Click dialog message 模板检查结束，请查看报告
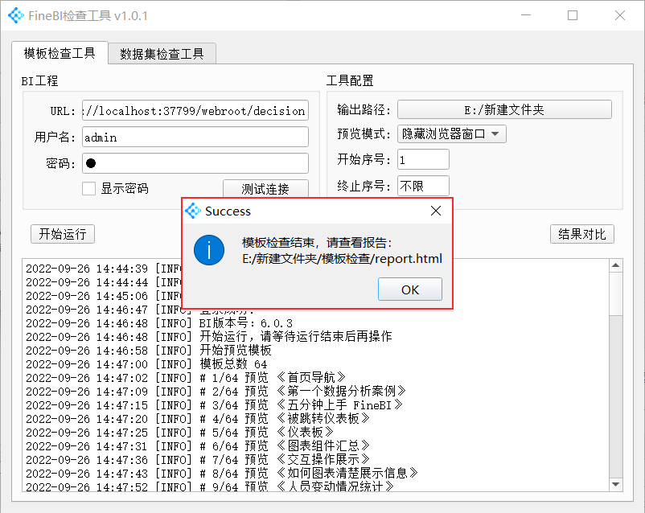The image size is (645, 513). tap(317, 242)
